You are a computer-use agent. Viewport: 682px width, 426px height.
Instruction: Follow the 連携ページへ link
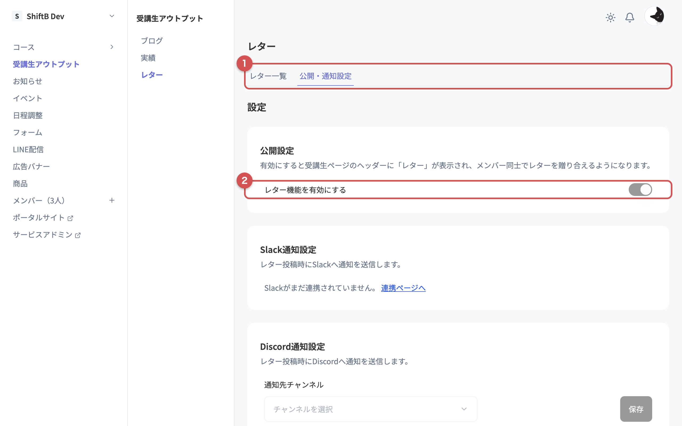click(403, 288)
